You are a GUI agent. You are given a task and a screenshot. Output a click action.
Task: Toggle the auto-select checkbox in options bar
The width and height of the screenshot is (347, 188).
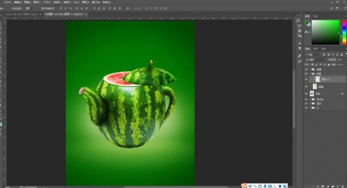pyautogui.click(x=10, y=8)
